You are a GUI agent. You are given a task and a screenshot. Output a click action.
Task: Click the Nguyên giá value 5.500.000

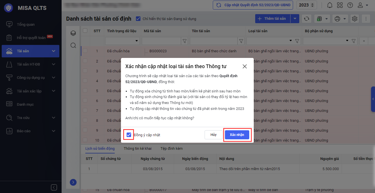[x=330, y=169]
